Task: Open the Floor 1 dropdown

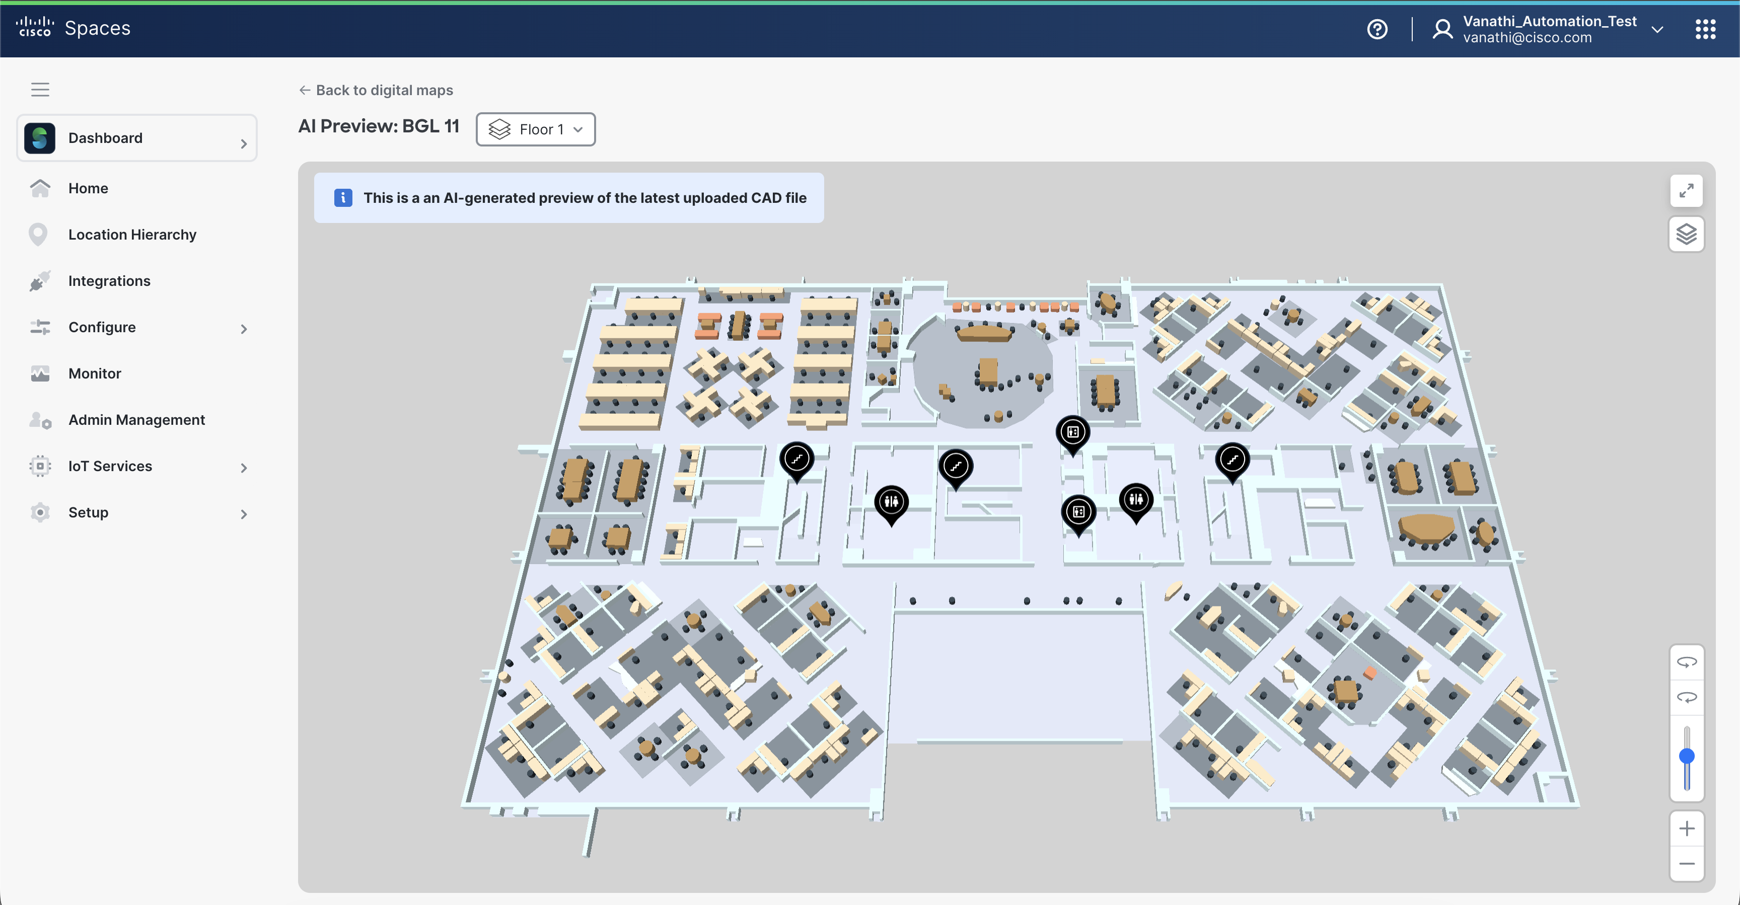Action: pyautogui.click(x=536, y=129)
